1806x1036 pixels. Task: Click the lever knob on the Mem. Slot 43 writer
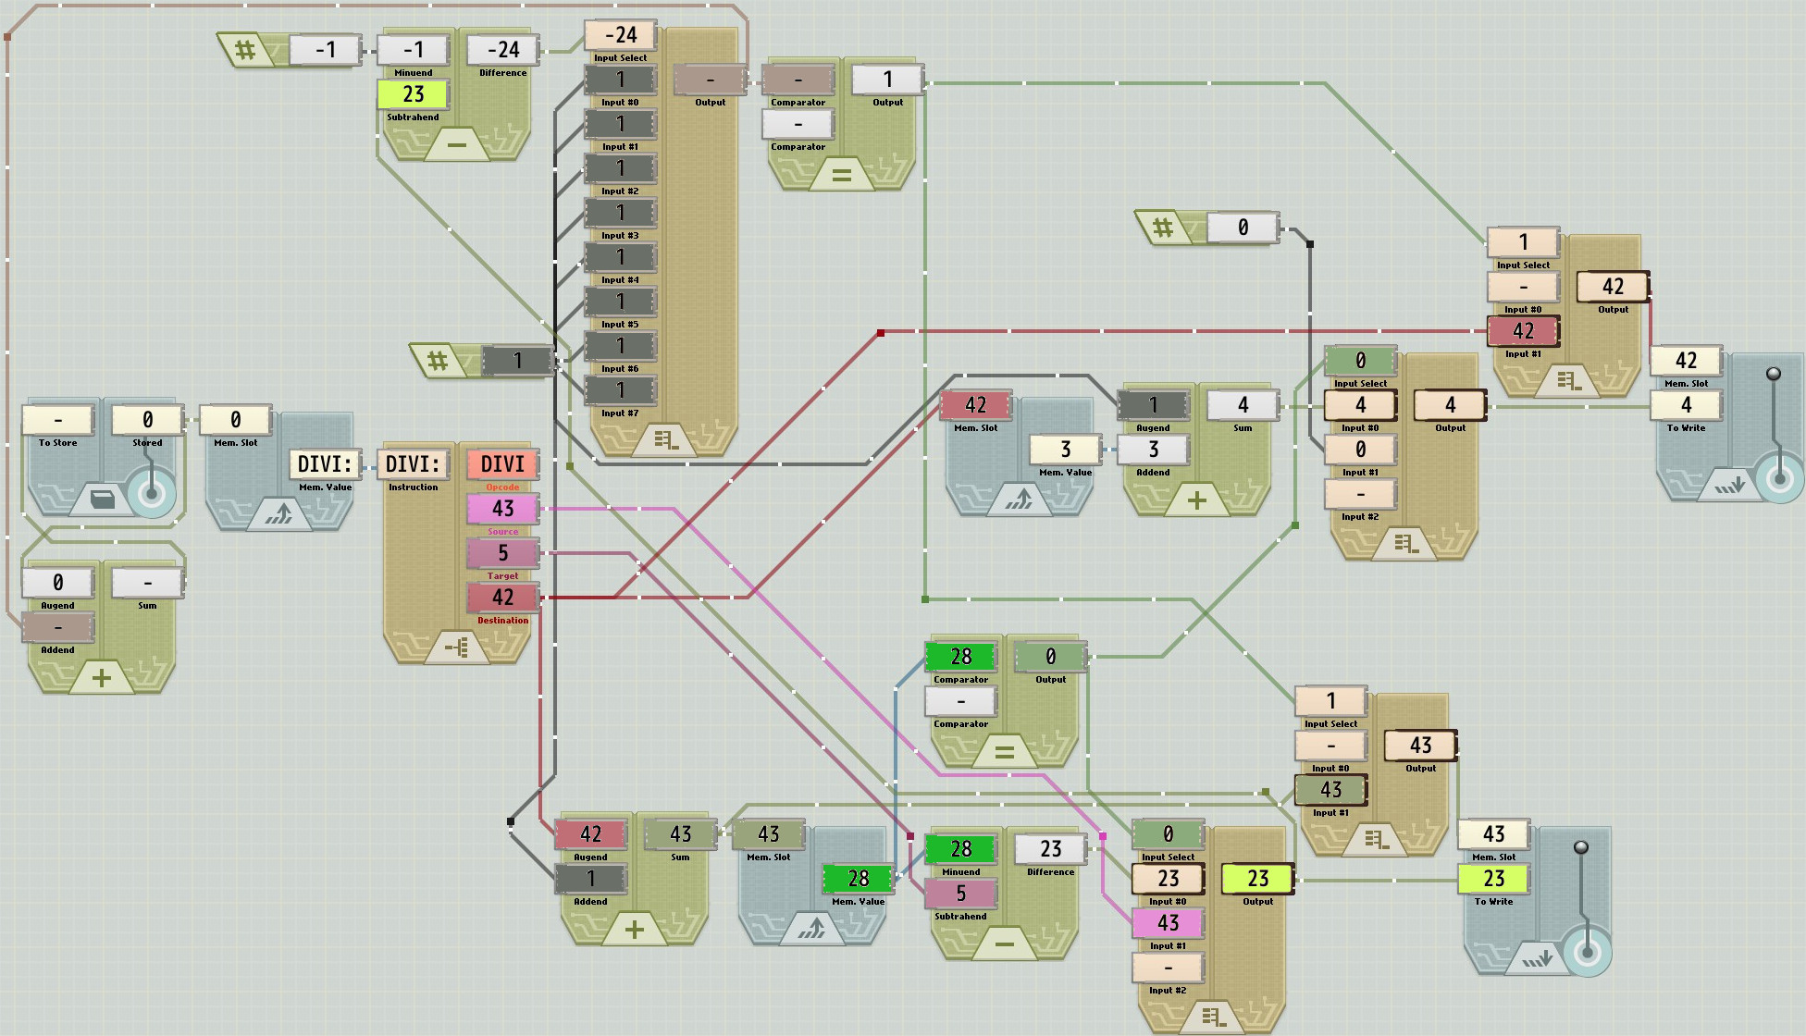[1581, 847]
